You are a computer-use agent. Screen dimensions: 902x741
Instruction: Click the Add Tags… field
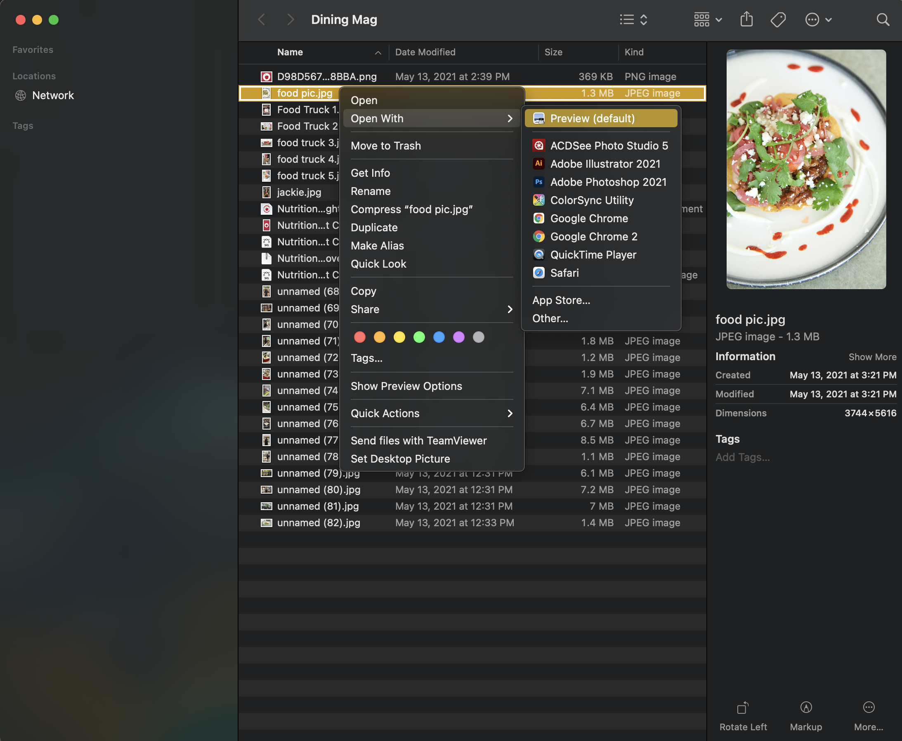742,457
